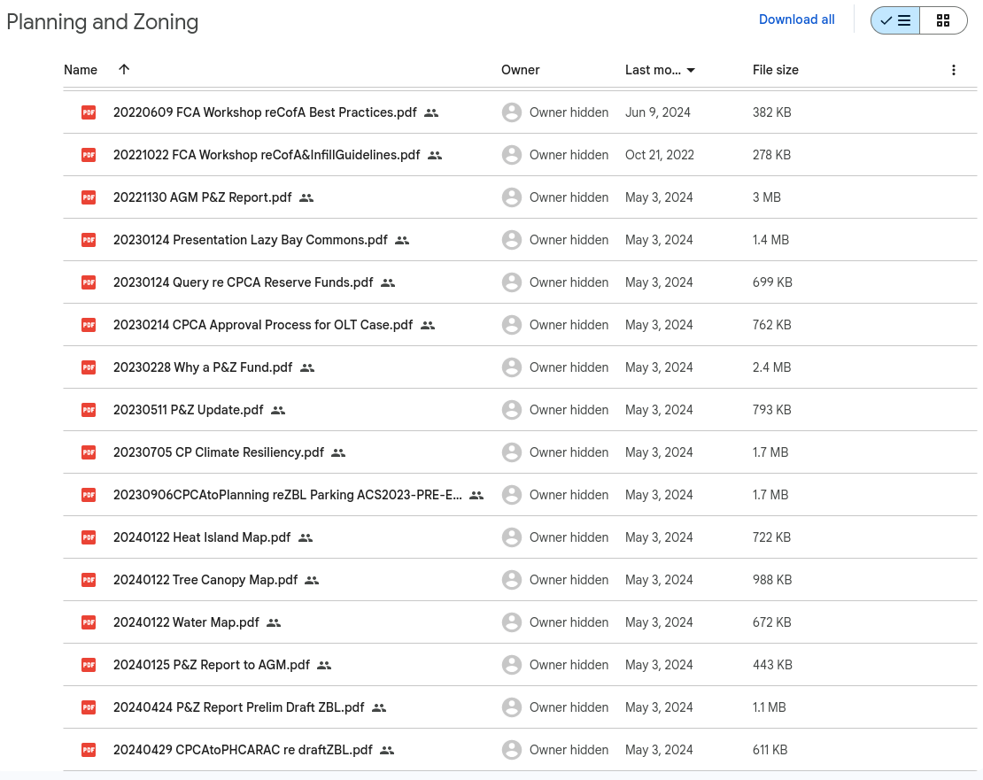Click the PDF icon for 20221130 AGM P&Z Report

point(88,197)
